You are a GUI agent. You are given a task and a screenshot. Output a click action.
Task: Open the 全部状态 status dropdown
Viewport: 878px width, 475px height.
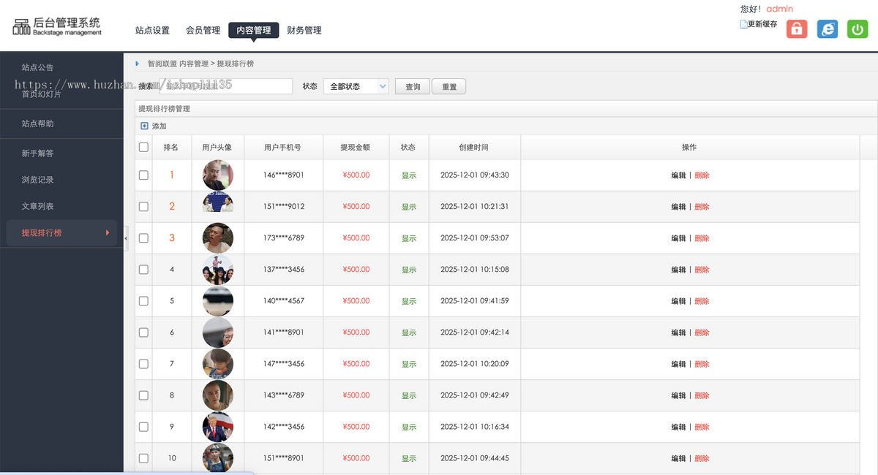click(356, 85)
